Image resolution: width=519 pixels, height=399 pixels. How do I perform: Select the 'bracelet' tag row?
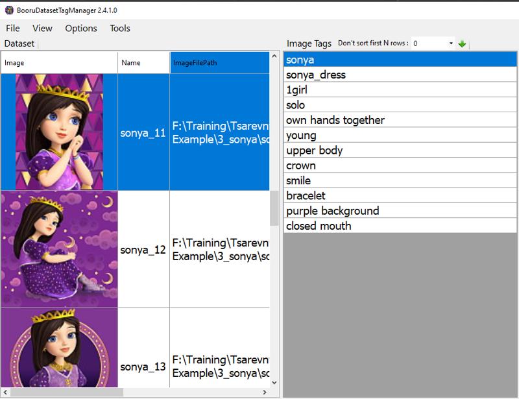click(x=400, y=195)
